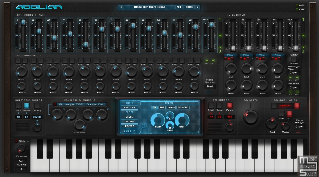319x177 pixels.
Task: Click the delay CROSS button
Action: click(171, 107)
